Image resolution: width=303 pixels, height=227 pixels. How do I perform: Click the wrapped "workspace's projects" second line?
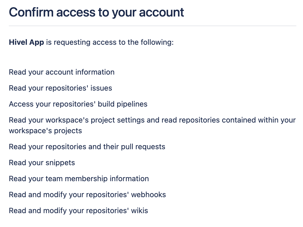click(45, 131)
